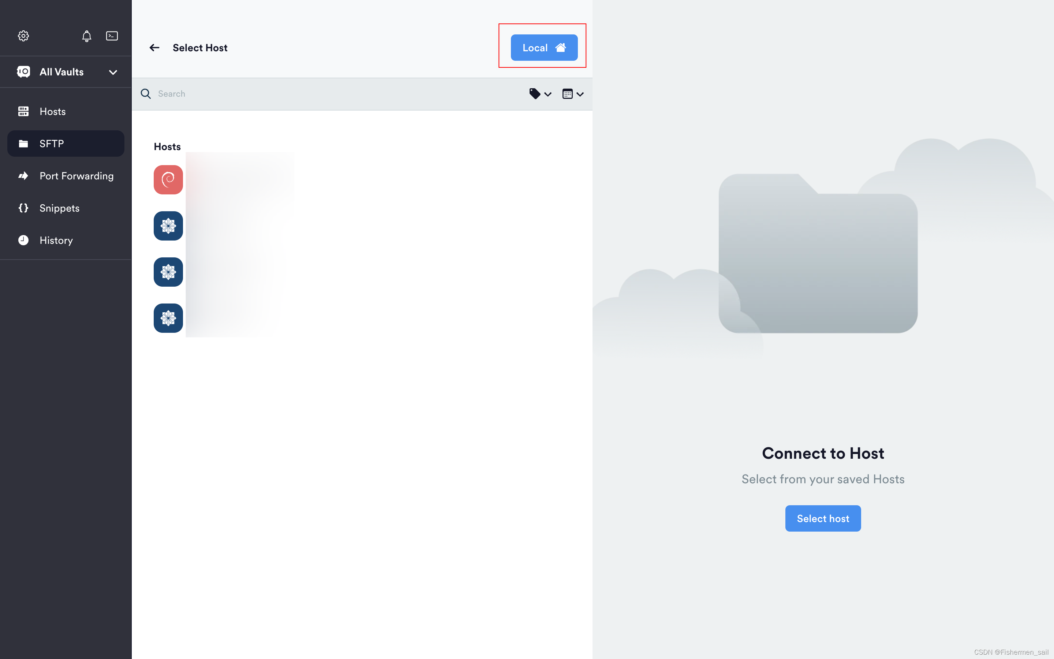Screen dimensions: 1054x659
Task: Click the All Vaults label in sidebar
Action: click(x=61, y=72)
